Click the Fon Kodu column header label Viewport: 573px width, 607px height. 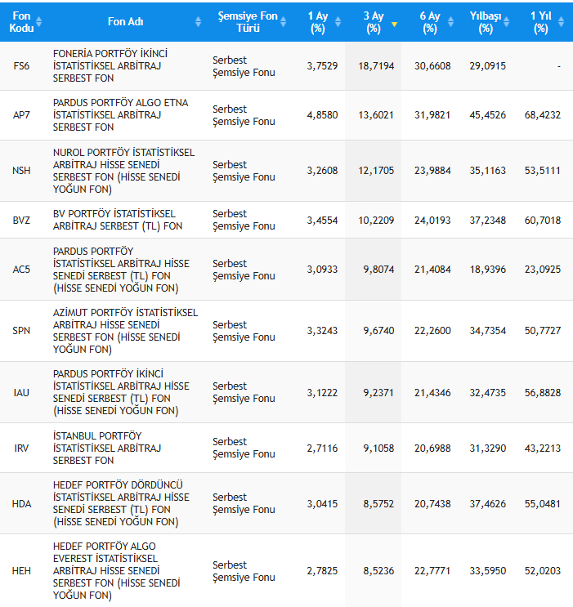click(21, 22)
